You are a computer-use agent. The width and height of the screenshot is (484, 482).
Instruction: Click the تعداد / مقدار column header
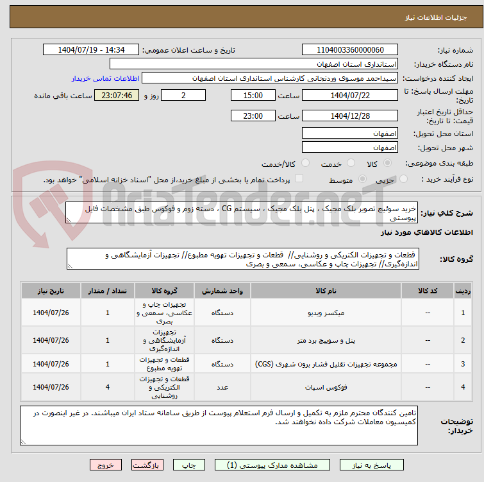point(108,291)
